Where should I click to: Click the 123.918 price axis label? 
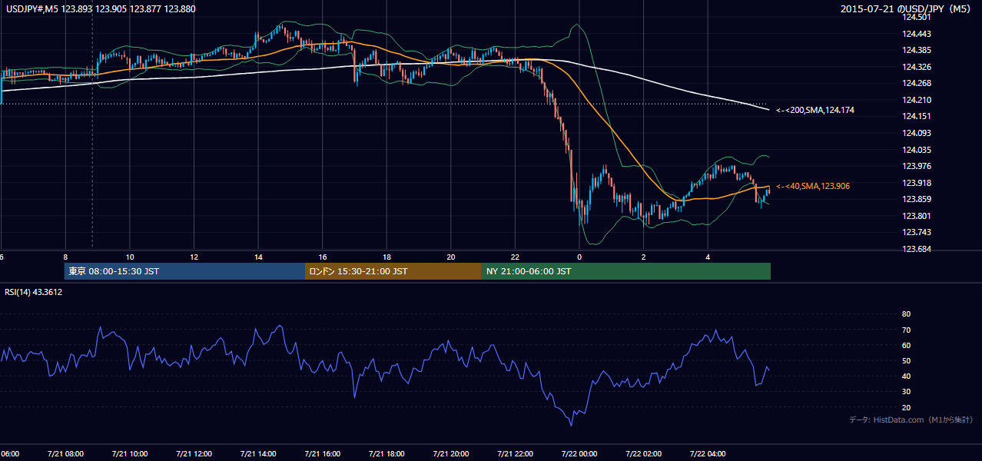click(x=917, y=183)
